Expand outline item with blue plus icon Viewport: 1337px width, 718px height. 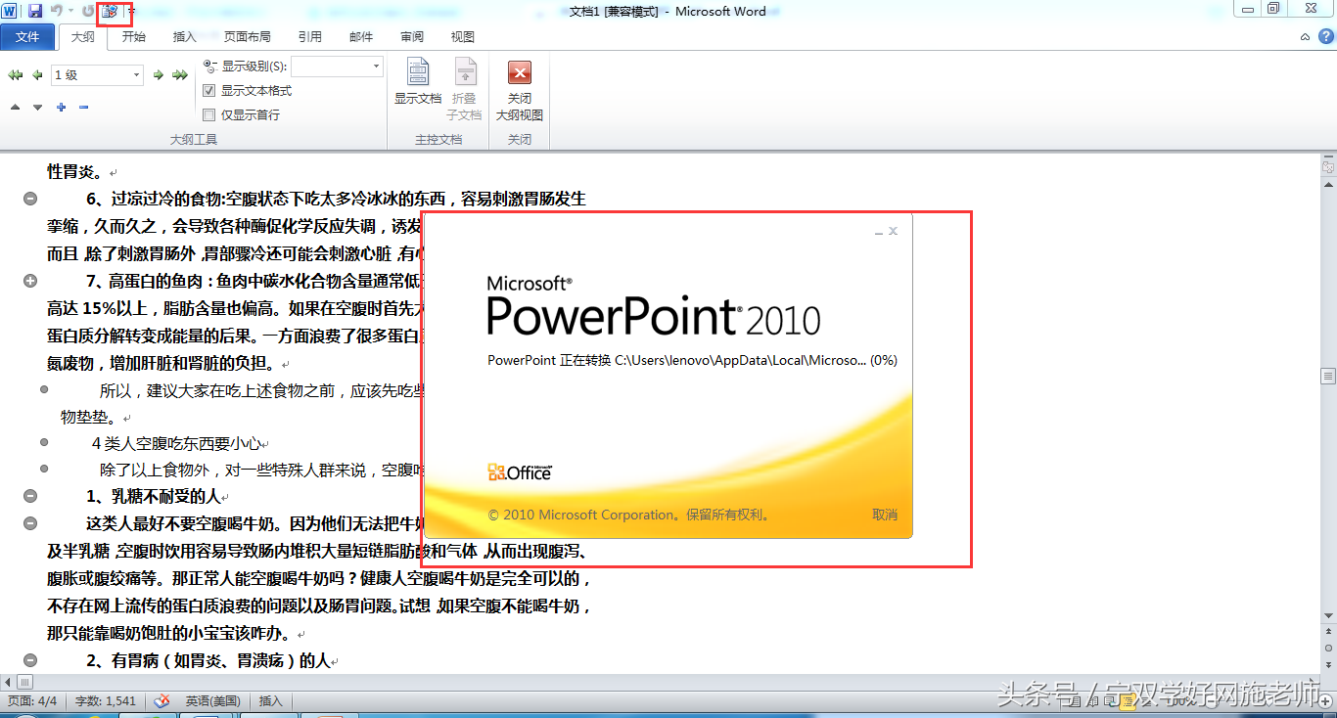pos(61,107)
